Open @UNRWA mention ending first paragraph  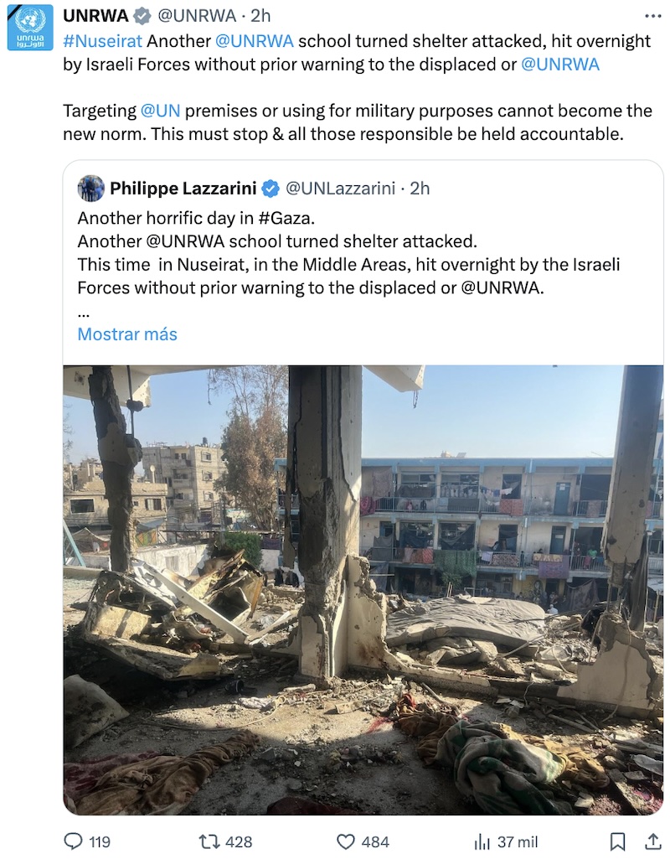(560, 64)
